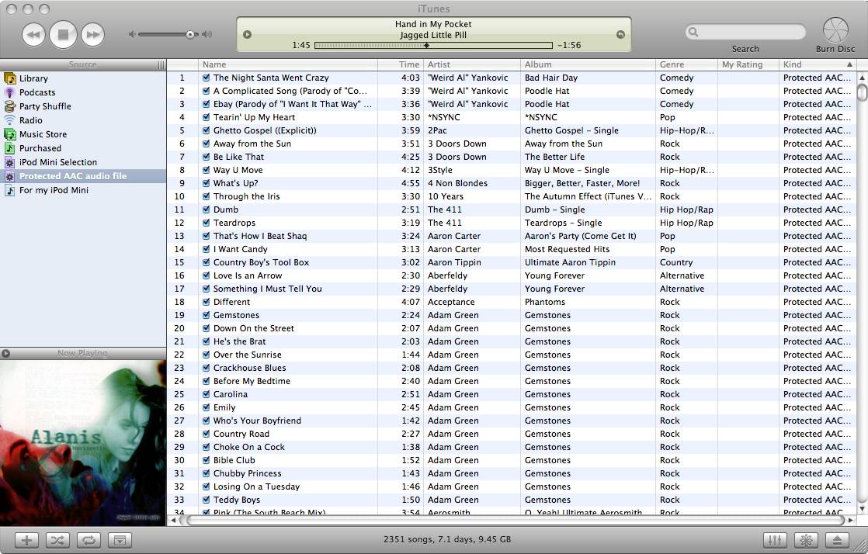868x554 pixels.
Task: Click the Alanis album artwork
Action: pyautogui.click(x=83, y=443)
